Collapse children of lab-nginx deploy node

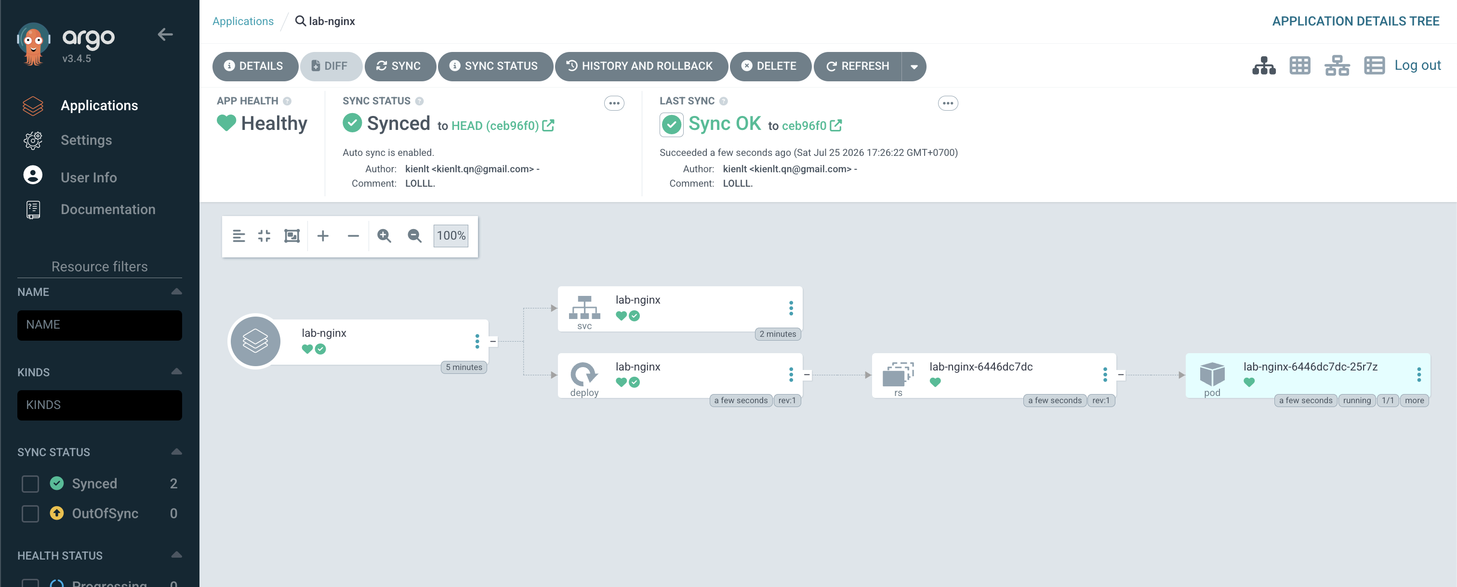(x=807, y=374)
